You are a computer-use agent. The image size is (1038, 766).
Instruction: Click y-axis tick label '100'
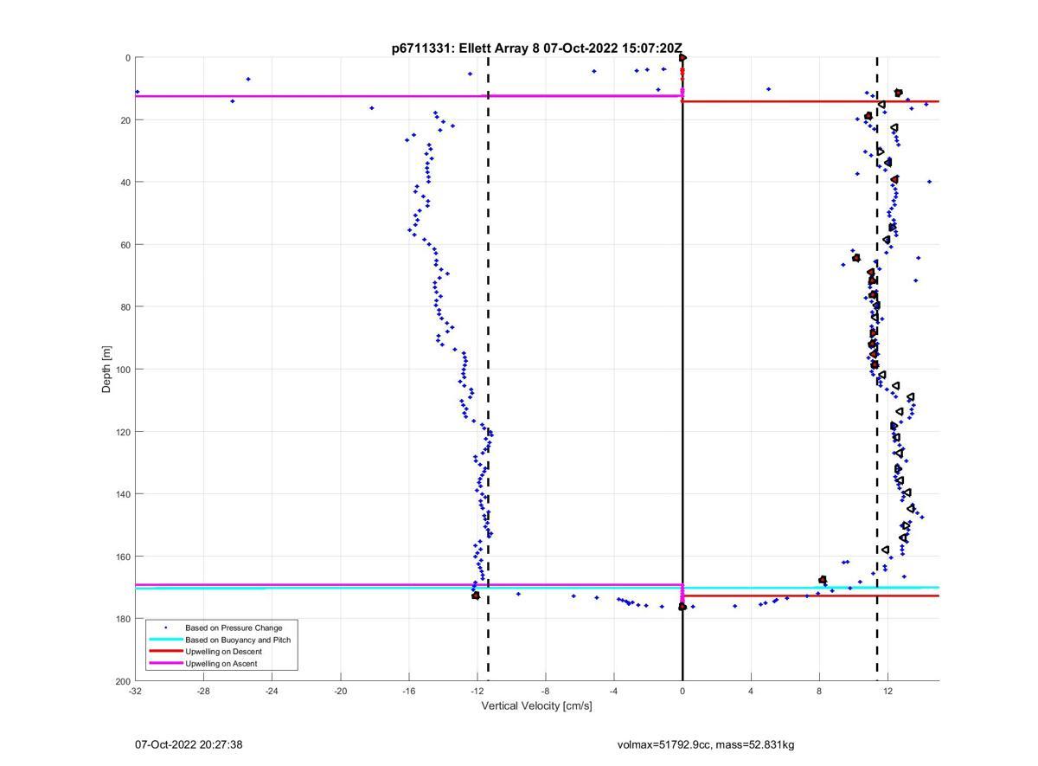[123, 370]
